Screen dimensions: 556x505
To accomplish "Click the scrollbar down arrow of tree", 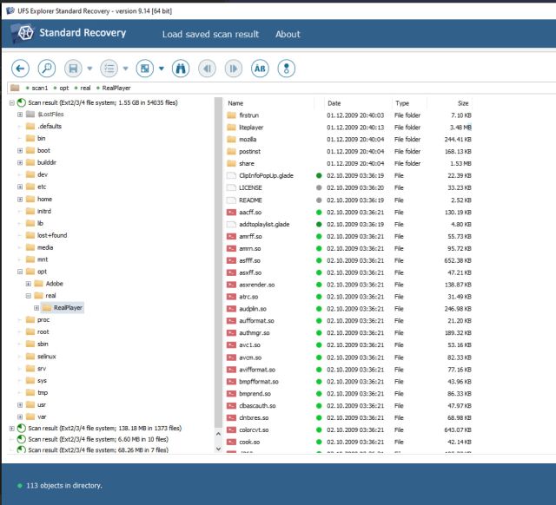I will [x=218, y=449].
